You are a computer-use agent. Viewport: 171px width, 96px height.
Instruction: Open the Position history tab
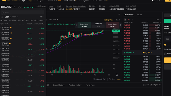(x=75, y=85)
